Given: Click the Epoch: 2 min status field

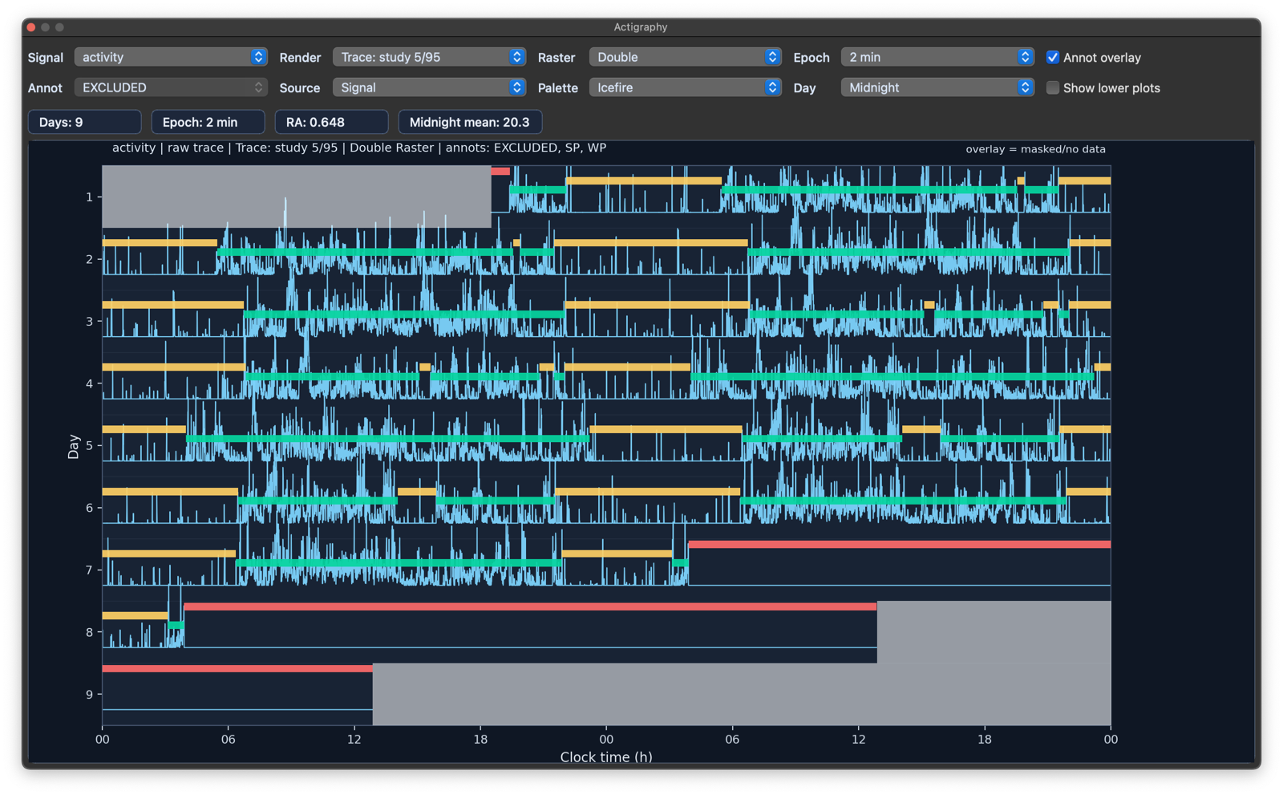Looking at the screenshot, I should pos(208,122).
